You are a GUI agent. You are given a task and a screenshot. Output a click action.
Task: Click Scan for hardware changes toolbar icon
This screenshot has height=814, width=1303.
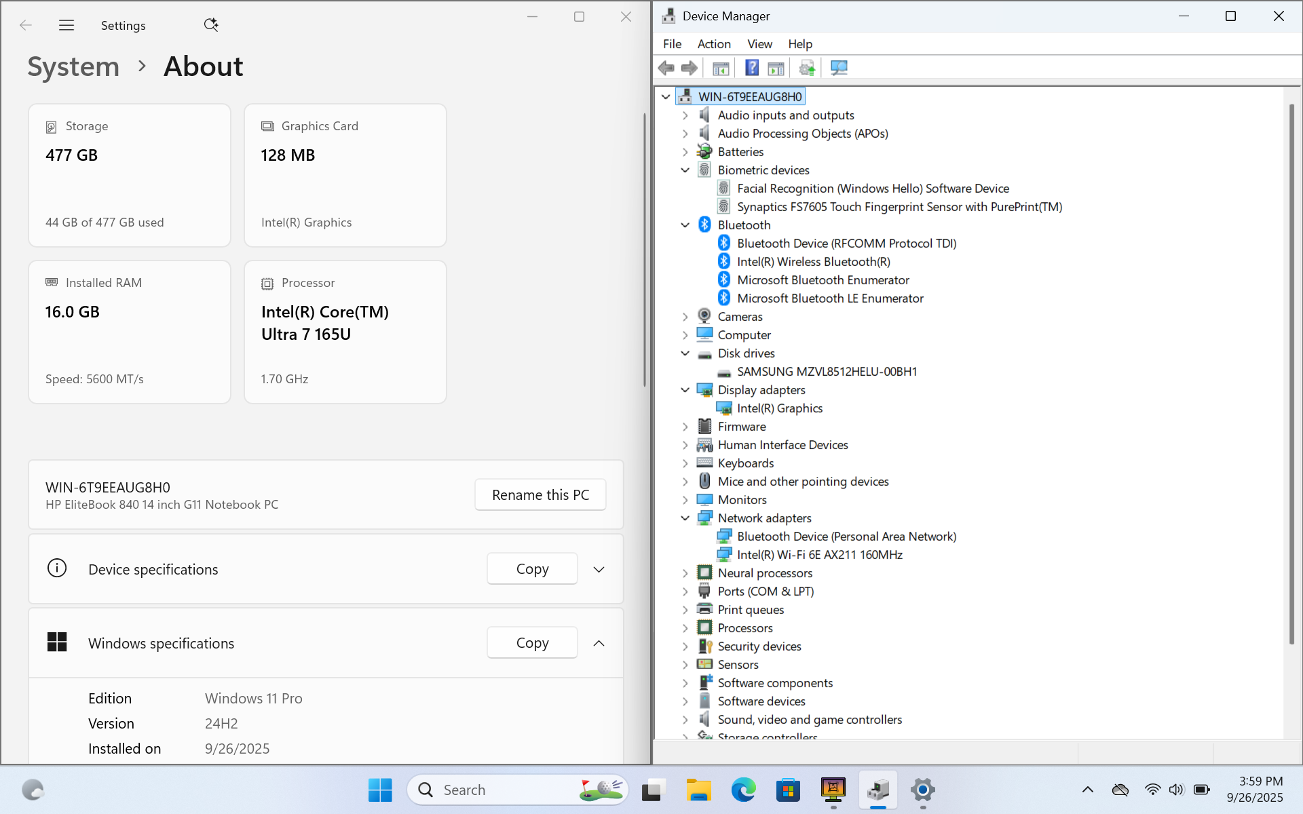click(x=839, y=68)
